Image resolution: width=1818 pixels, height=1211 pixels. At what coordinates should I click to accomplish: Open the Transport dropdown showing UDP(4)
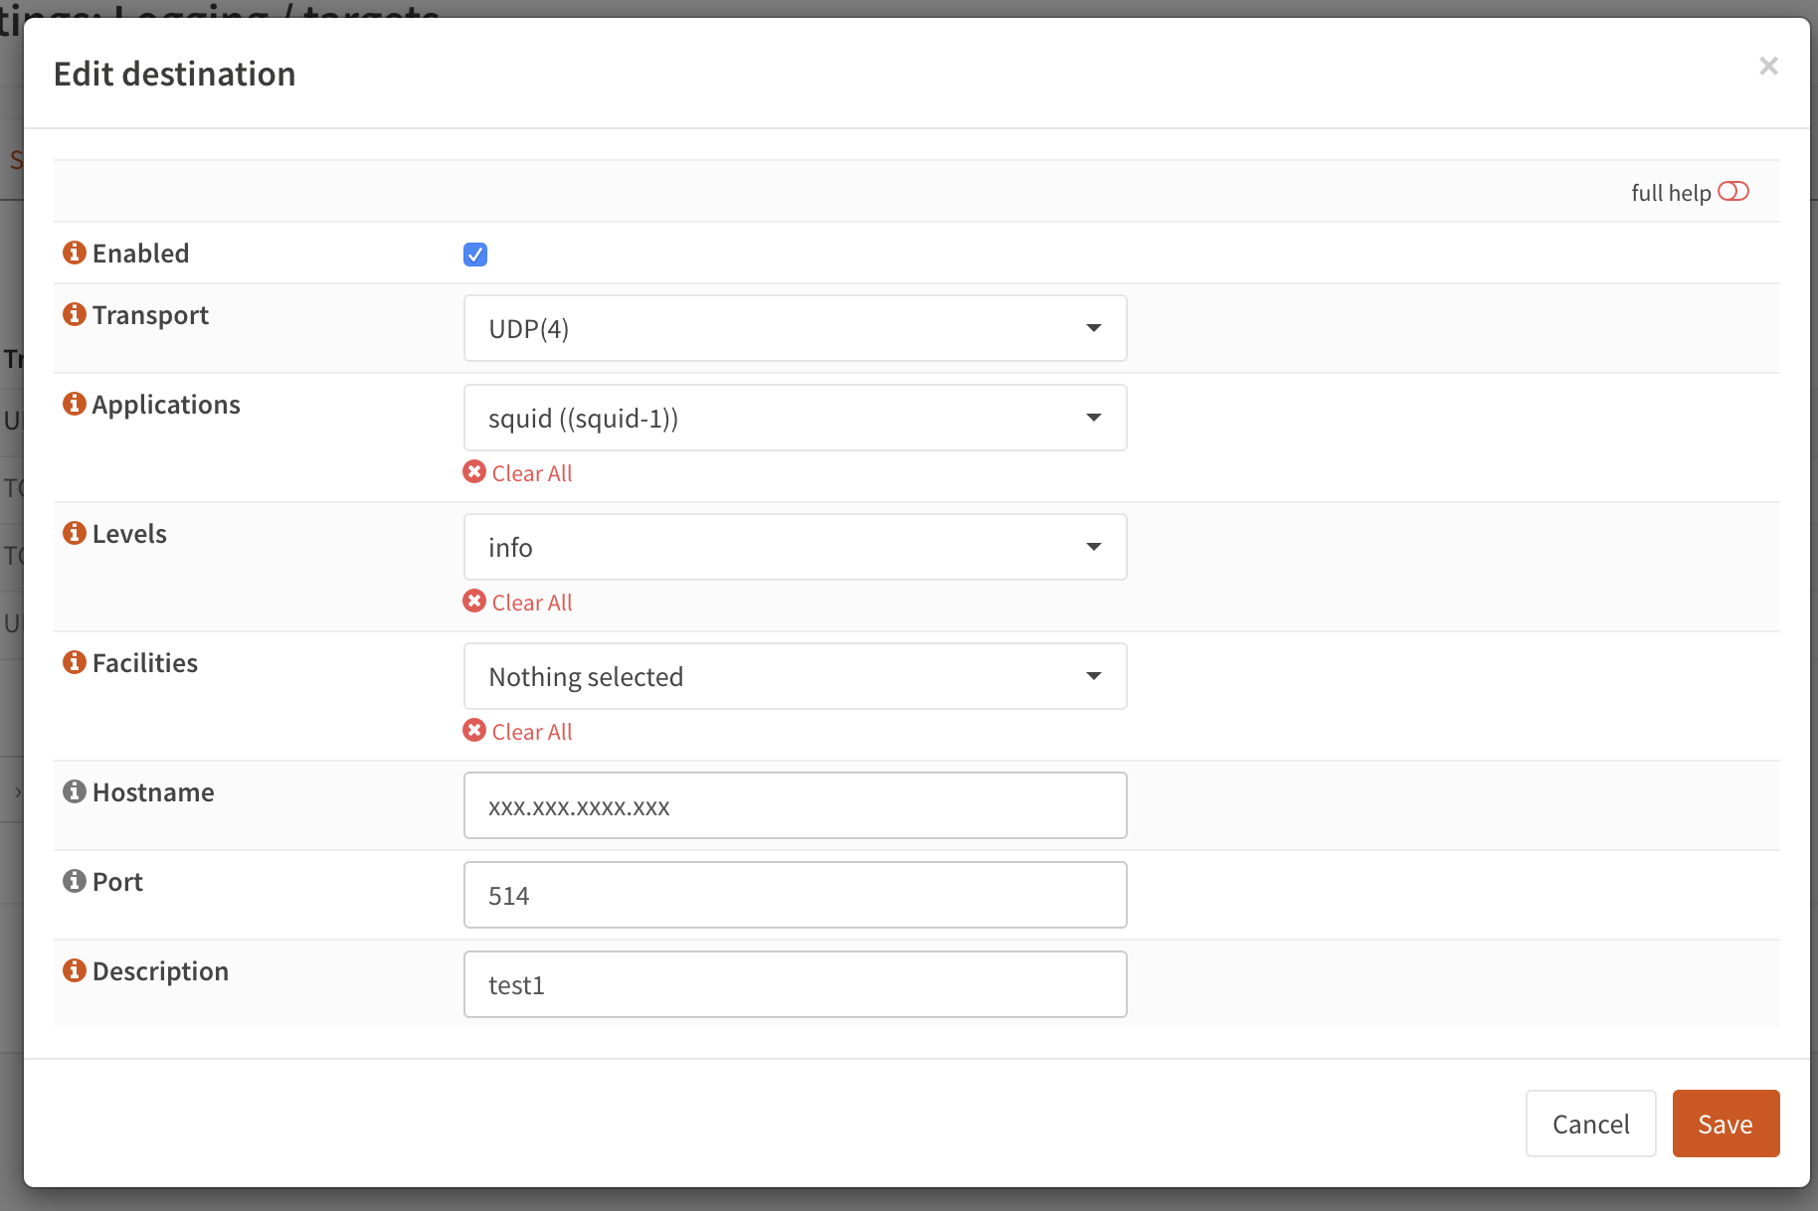pyautogui.click(x=795, y=328)
